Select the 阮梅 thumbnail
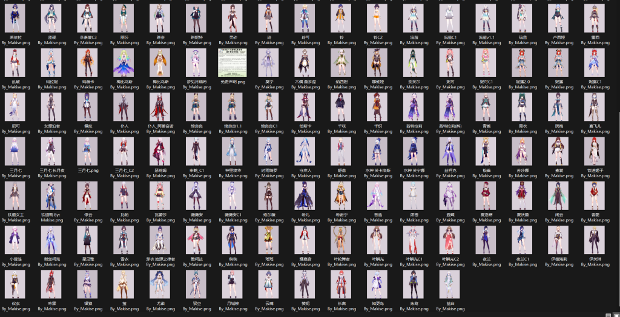The image size is (620, 317). [x=558, y=106]
